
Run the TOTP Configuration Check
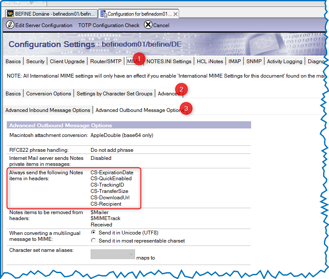tap(109, 25)
